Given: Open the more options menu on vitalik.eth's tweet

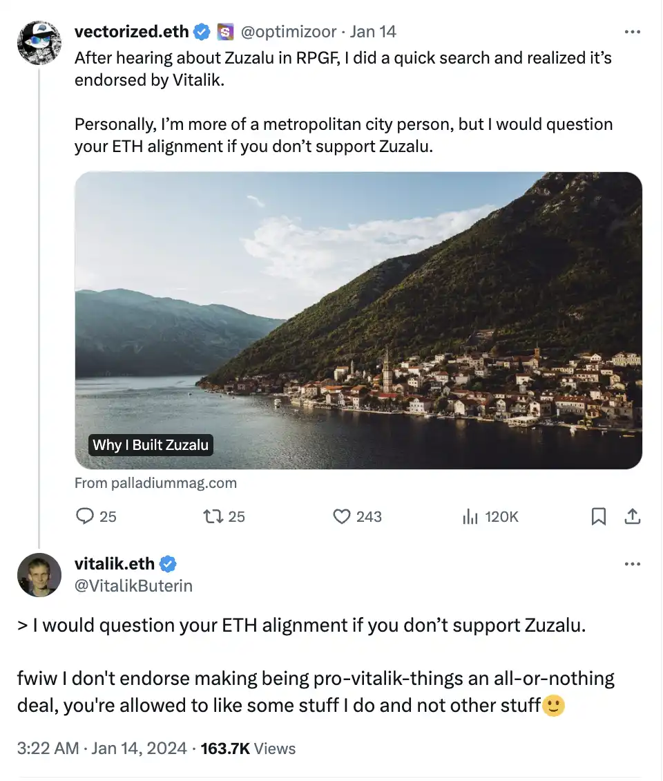Looking at the screenshot, I should (632, 564).
